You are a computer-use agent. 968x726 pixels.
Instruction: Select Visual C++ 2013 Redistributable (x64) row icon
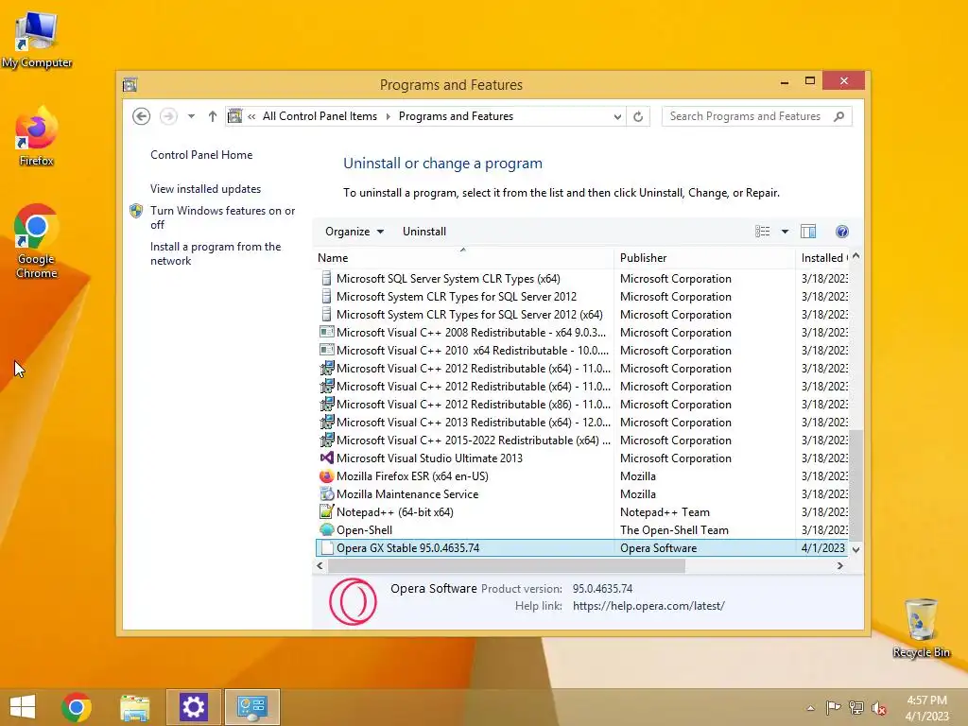(x=326, y=423)
